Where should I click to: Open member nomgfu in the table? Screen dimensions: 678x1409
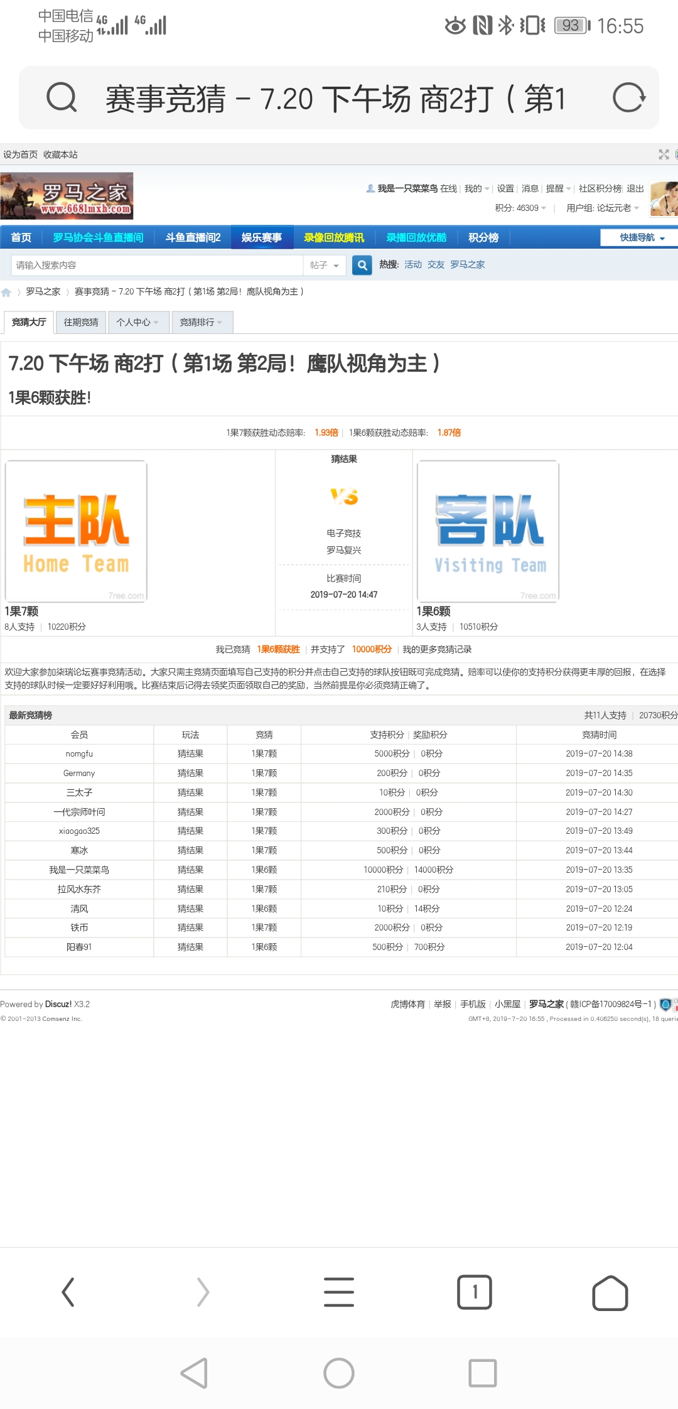(x=79, y=754)
